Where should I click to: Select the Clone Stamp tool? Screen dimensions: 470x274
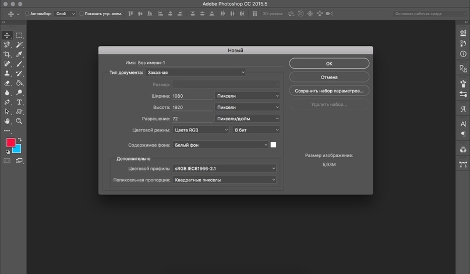[x=7, y=73]
